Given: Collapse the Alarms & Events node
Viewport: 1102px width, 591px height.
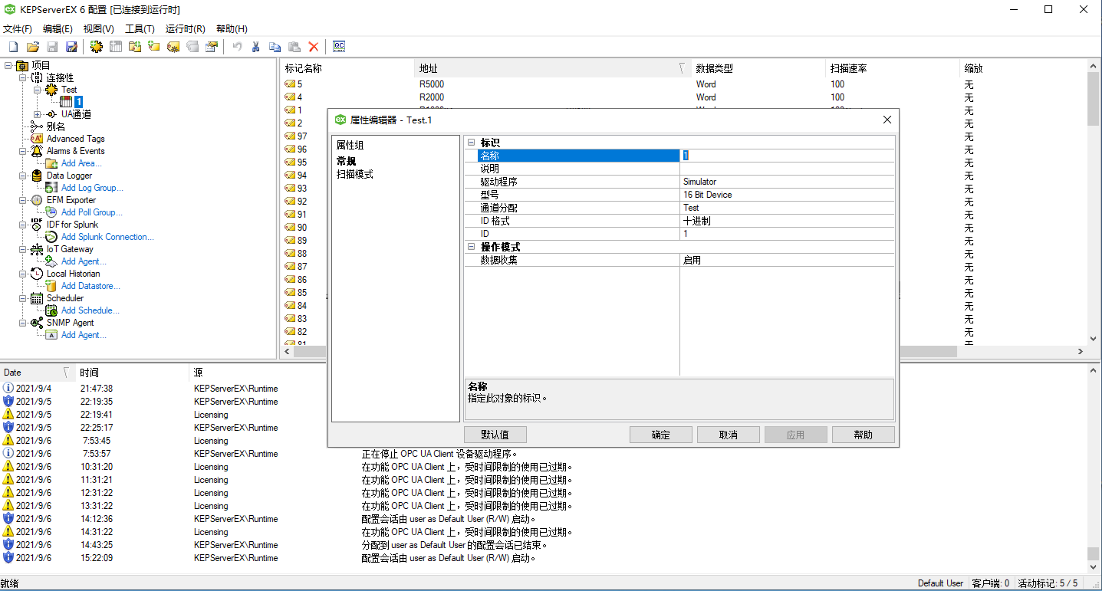Looking at the screenshot, I should tap(22, 151).
